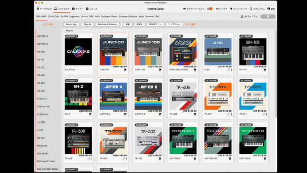
Task: Switch to the EARTH tab
Action: pyautogui.click(x=64, y=17)
